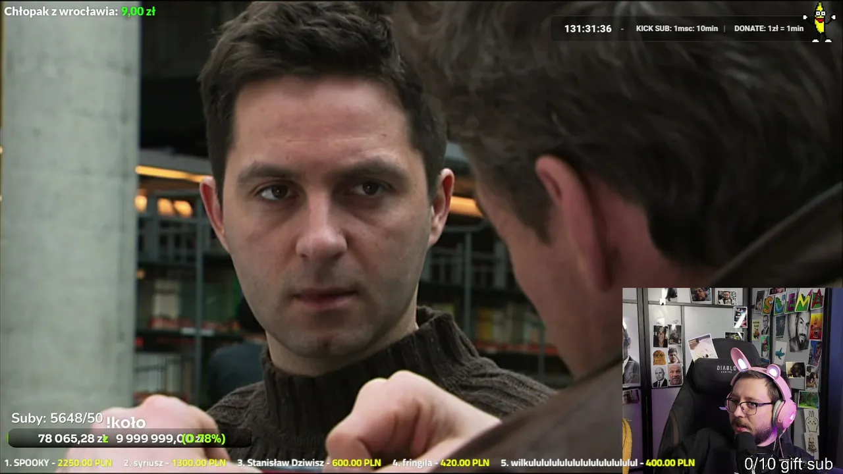Click the "4. fringila - 420.00 PLN" entry
Viewport: 843px width, 474px height.
tap(441, 463)
